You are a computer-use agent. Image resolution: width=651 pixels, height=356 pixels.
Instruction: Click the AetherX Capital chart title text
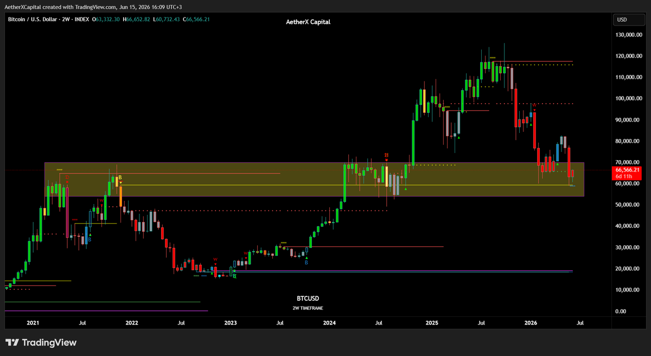308,22
